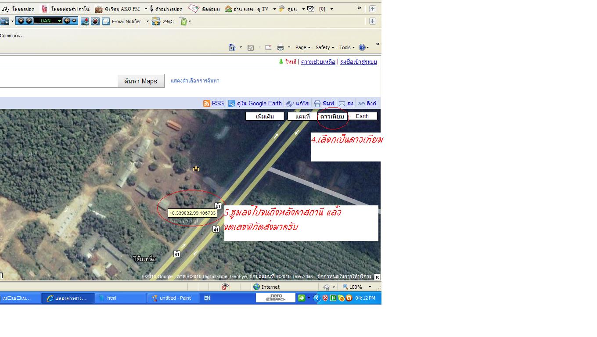
Task: Click the EN language indicator in taskbar
Action: pyautogui.click(x=207, y=298)
